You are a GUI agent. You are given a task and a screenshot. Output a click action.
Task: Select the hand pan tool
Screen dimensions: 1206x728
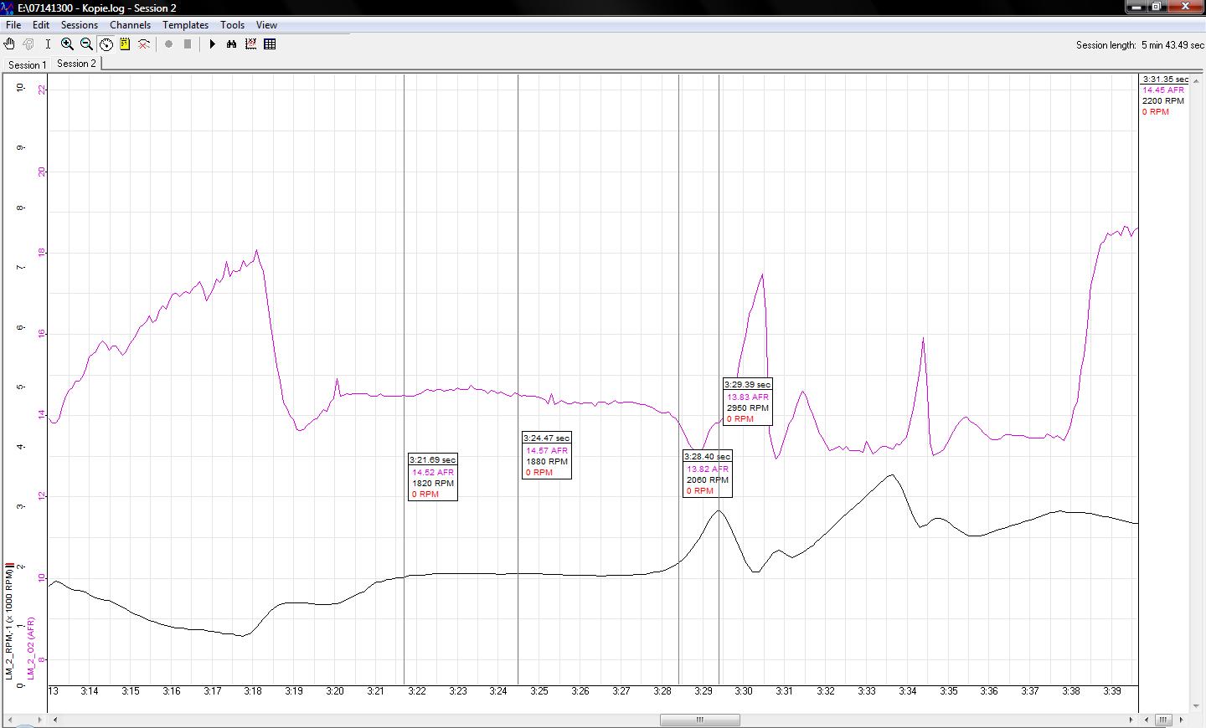[x=9, y=44]
